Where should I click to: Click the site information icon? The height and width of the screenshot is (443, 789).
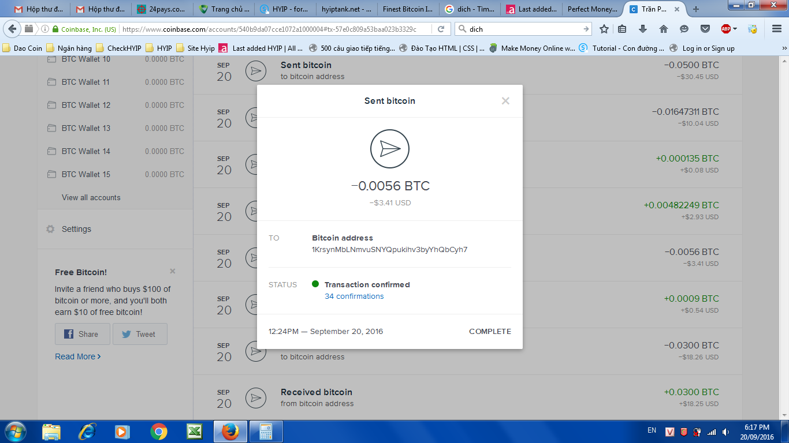(45, 29)
